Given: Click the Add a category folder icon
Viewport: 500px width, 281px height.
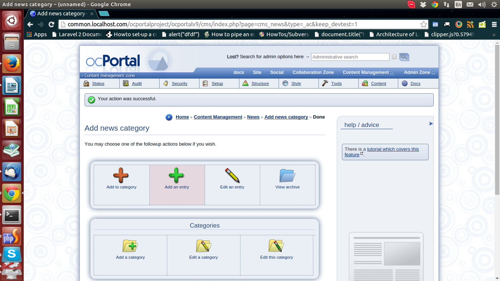Looking at the screenshot, I should 130,246.
